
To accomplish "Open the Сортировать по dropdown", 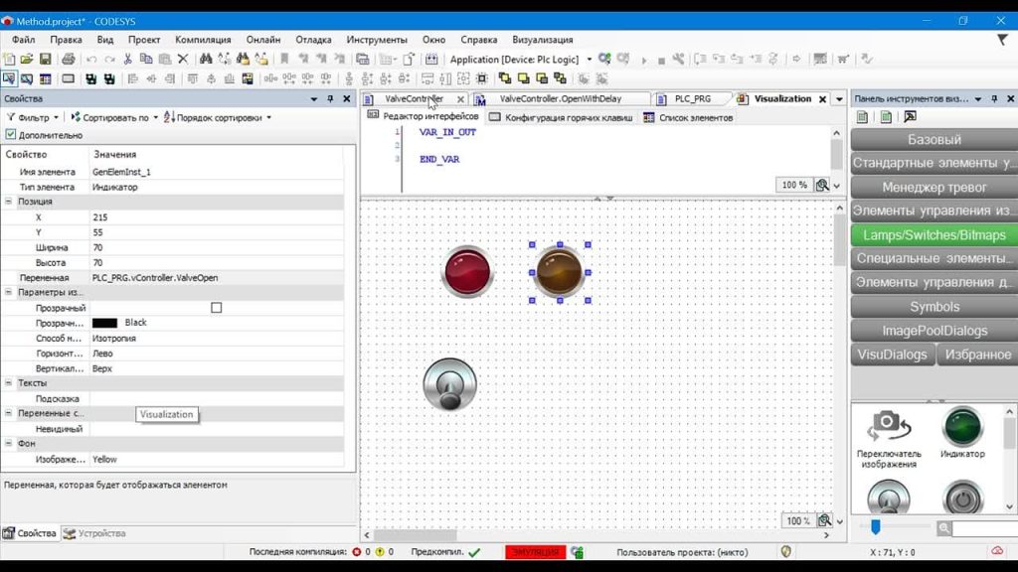I will coord(114,117).
